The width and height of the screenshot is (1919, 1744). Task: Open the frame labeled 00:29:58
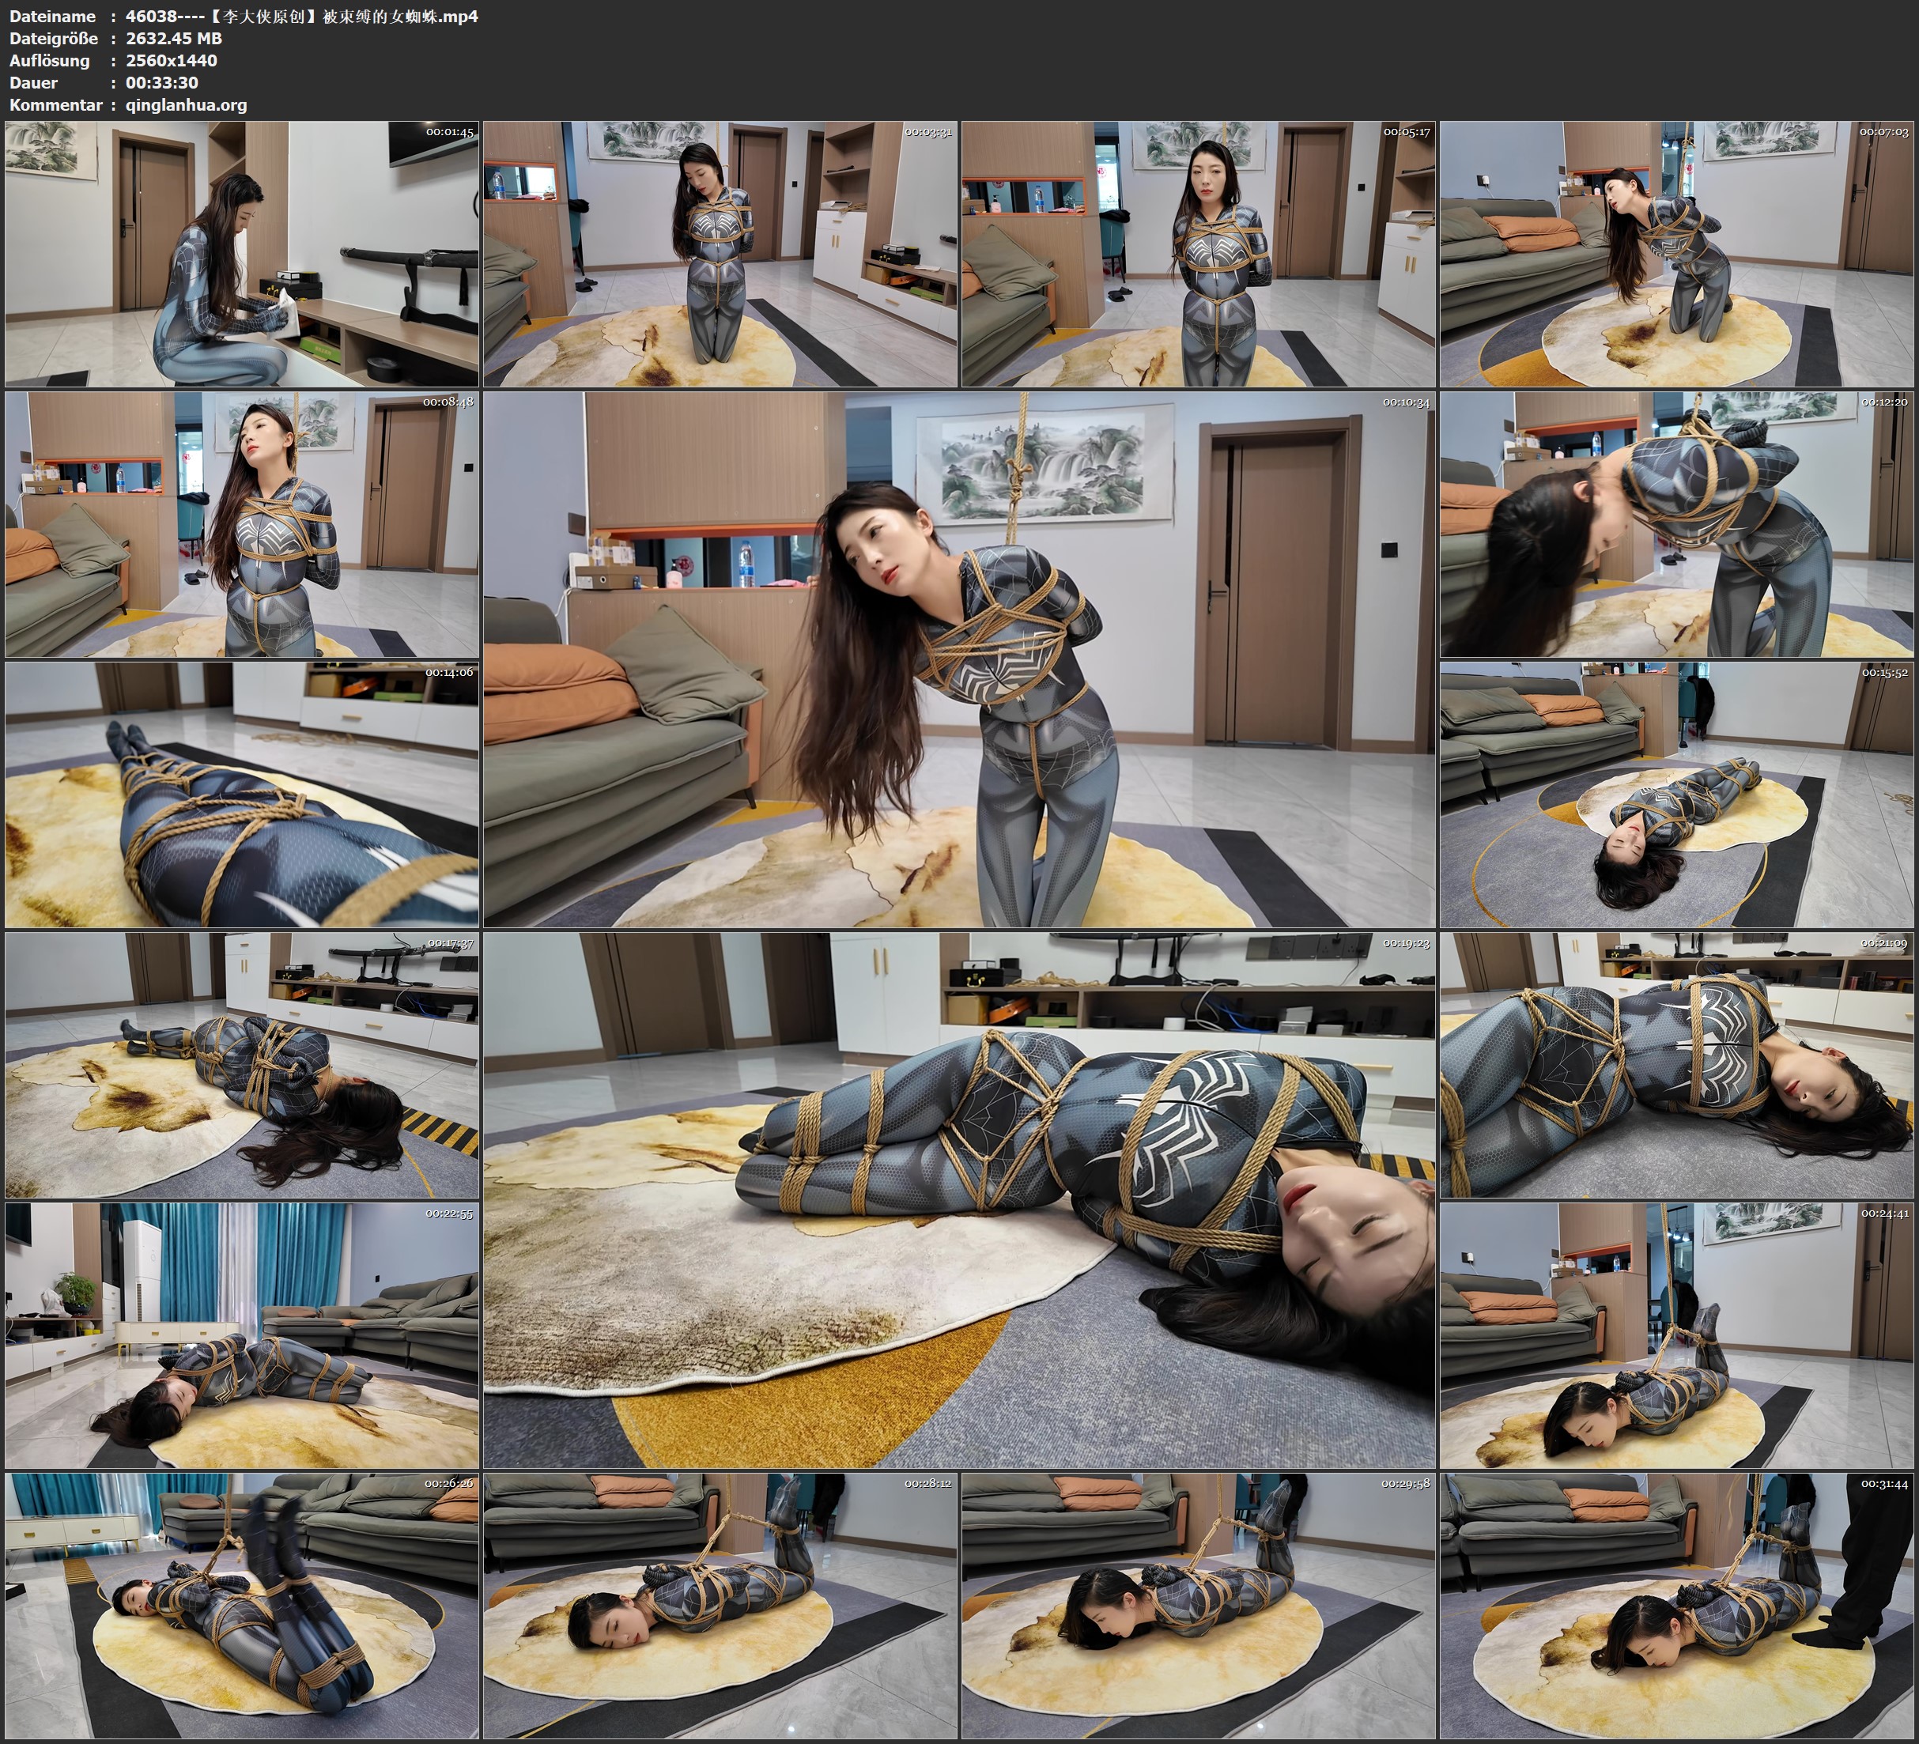(x=1199, y=1606)
